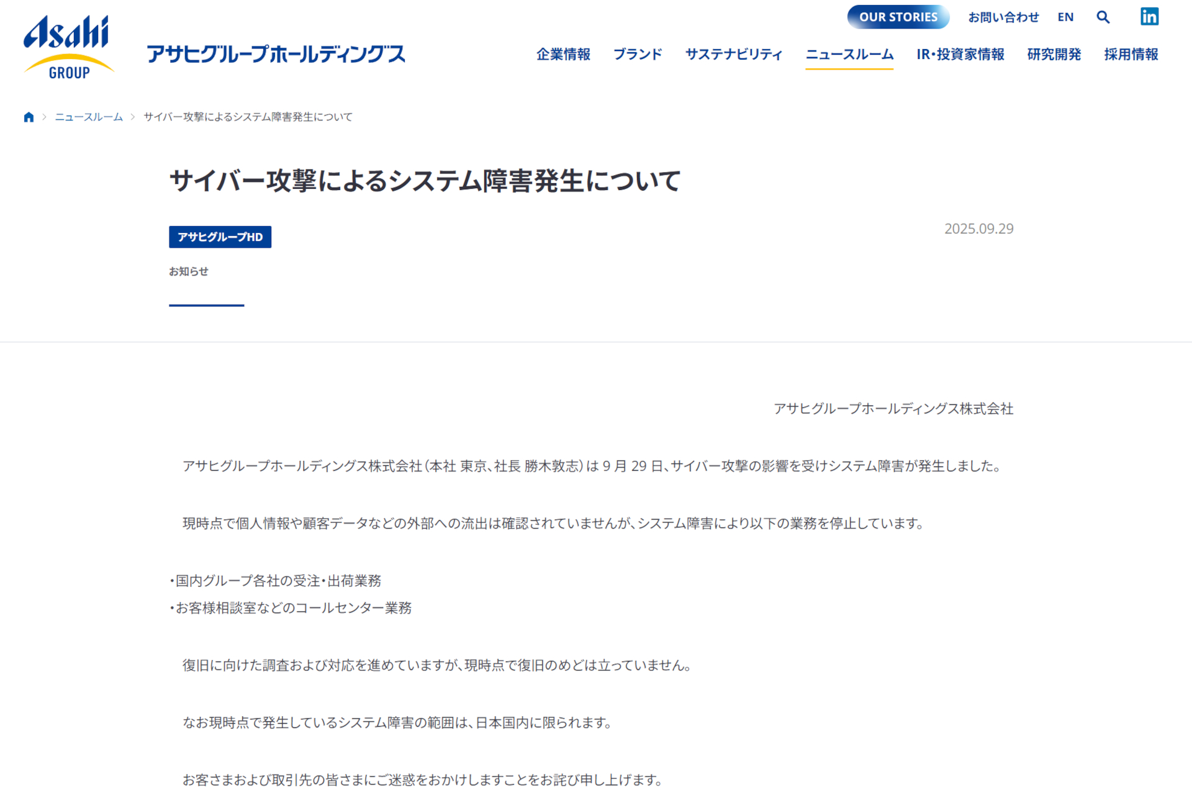
Task: Click the home breadcrumb icon
Action: 29,117
